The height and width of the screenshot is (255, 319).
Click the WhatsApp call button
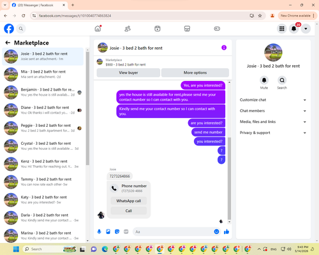point(129,201)
